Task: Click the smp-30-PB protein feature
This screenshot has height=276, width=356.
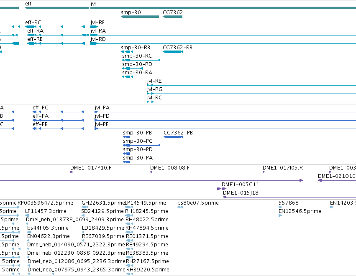Action: pos(127,137)
